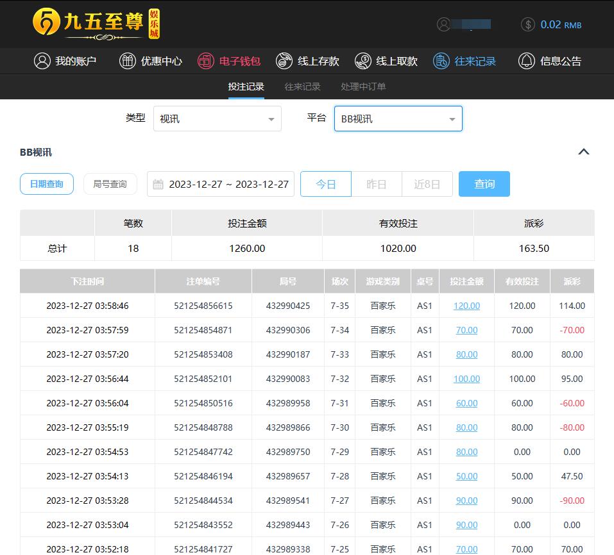
Task: Click the RMB balance coin icon
Action: (x=528, y=24)
